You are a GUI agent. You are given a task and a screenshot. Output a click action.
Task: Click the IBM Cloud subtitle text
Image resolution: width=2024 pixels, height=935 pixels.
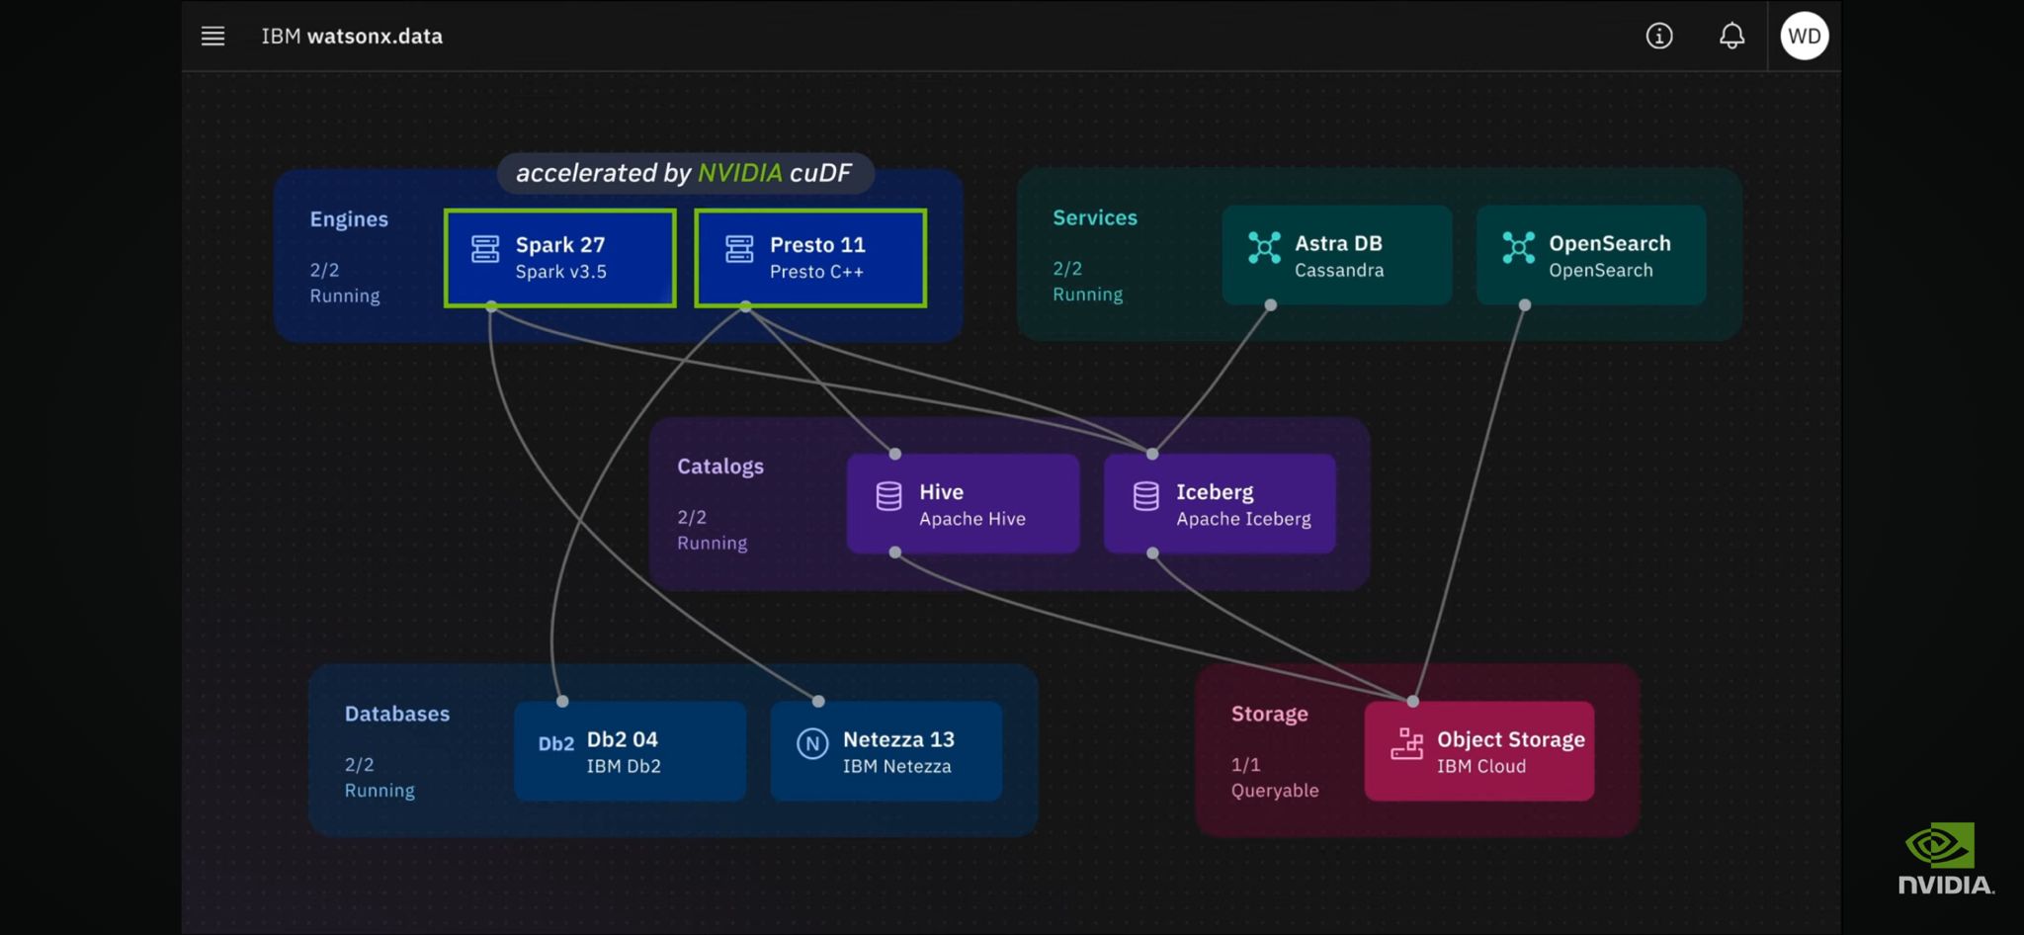tap(1481, 766)
